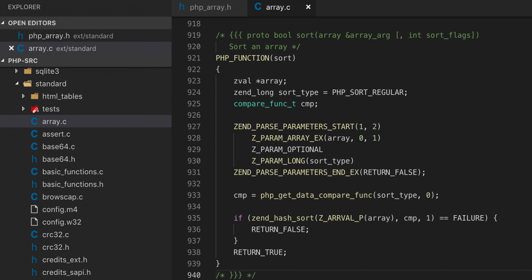Image resolution: width=532 pixels, height=280 pixels.
Task: Click C icon of array.c in Open Editors
Action: pos(21,48)
